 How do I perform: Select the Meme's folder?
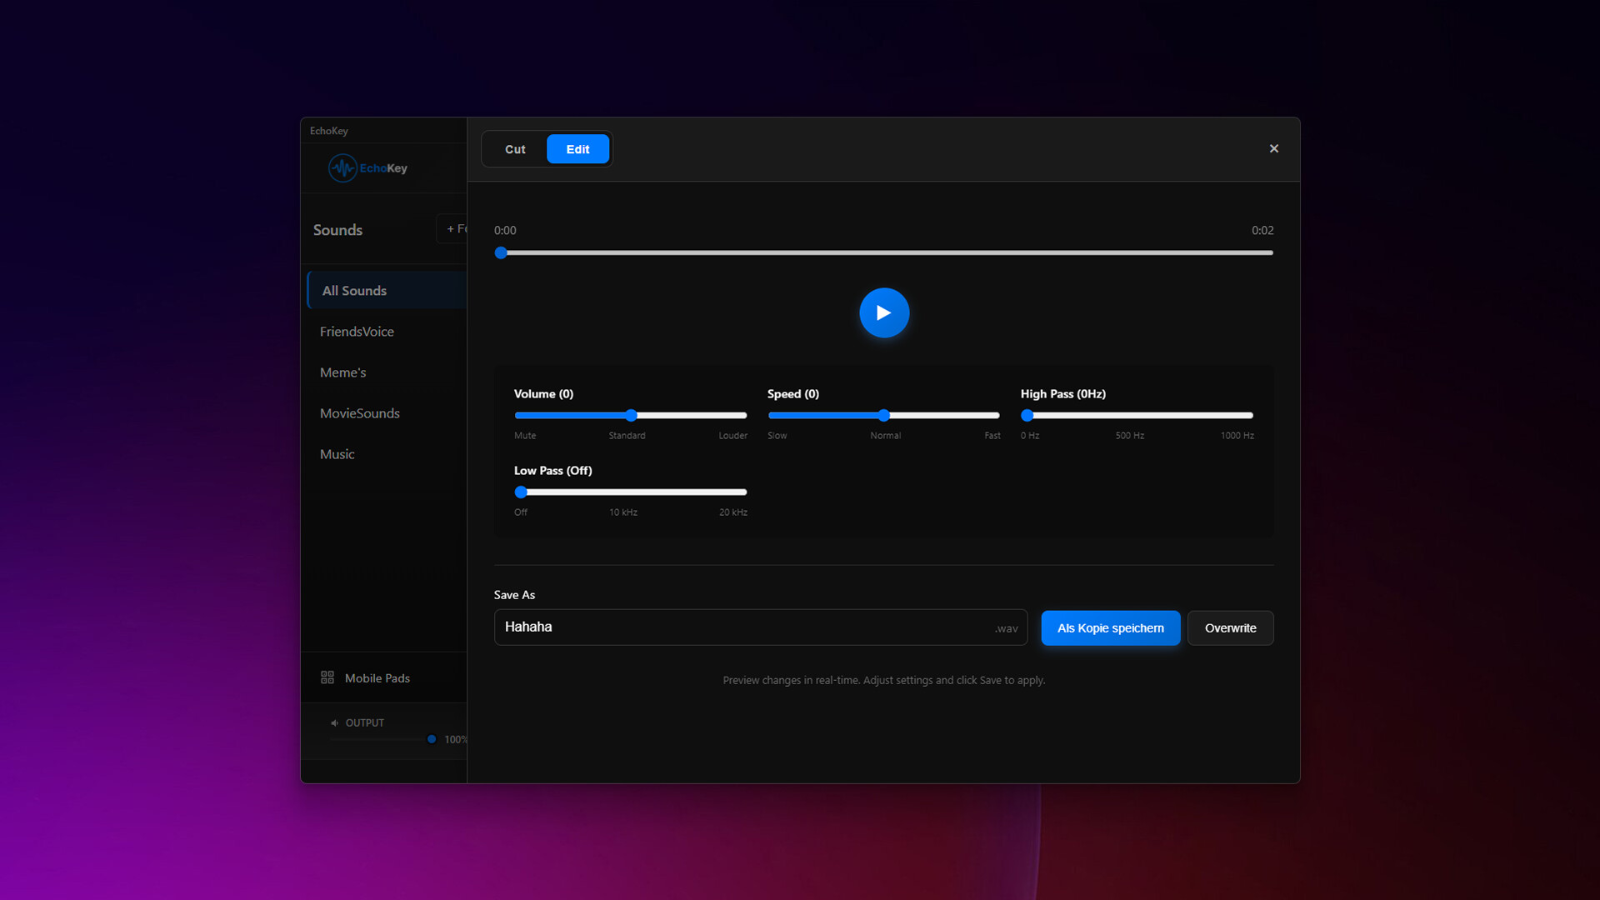tap(343, 372)
